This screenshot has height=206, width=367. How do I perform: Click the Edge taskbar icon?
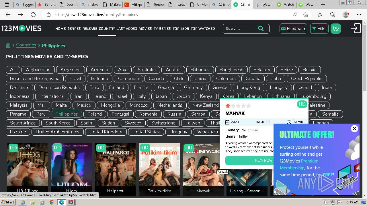(x=61, y=202)
